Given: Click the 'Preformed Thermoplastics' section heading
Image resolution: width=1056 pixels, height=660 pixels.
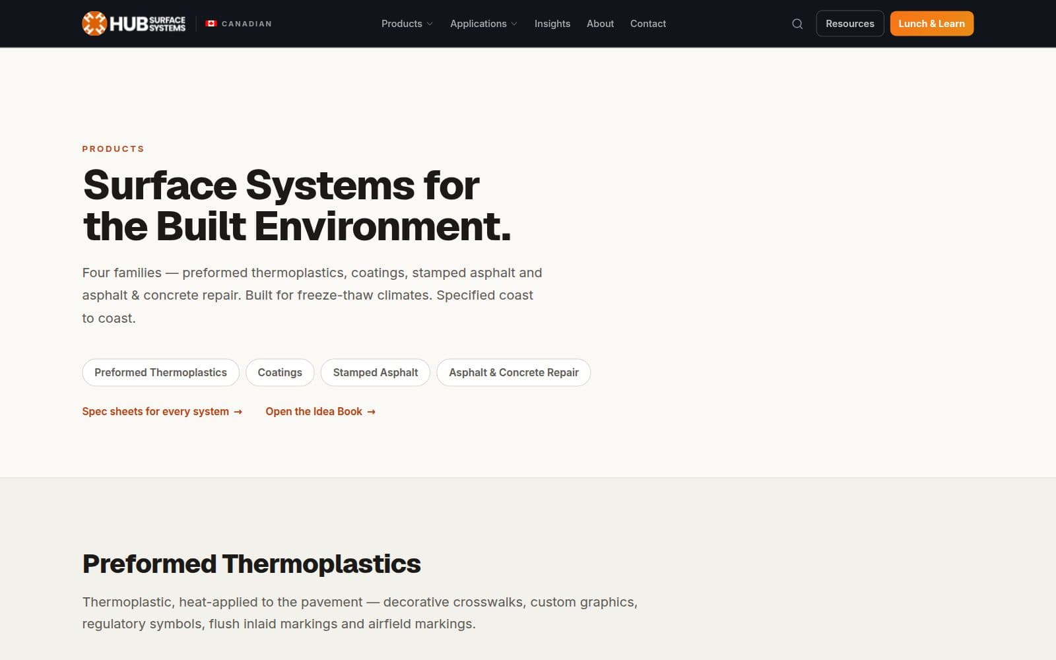Looking at the screenshot, I should pos(251,564).
